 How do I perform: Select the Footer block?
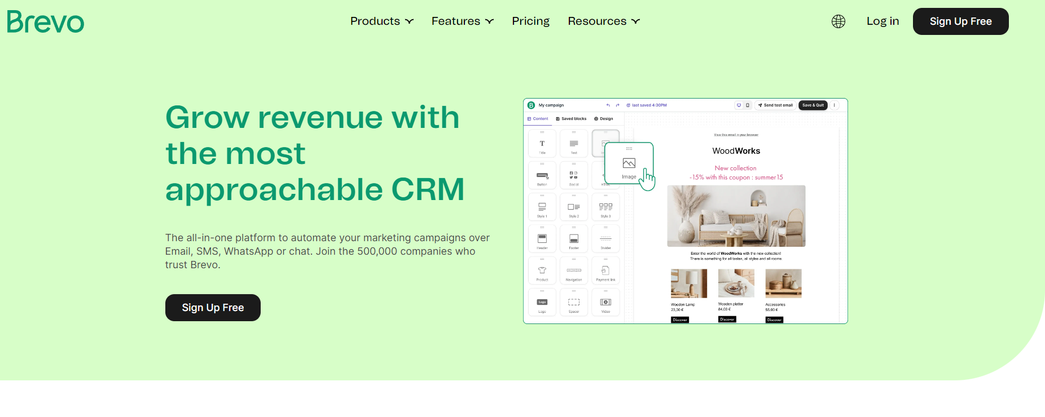[x=574, y=238]
